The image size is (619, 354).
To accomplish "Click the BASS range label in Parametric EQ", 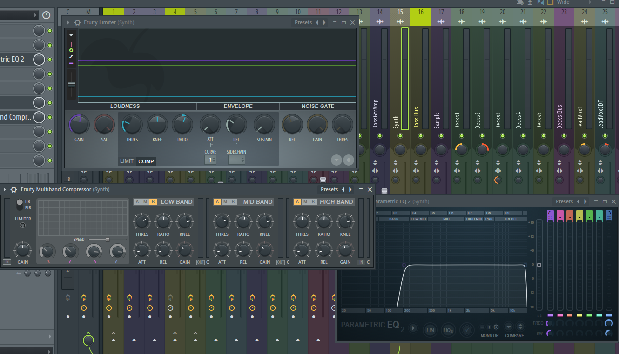I will click(x=394, y=219).
